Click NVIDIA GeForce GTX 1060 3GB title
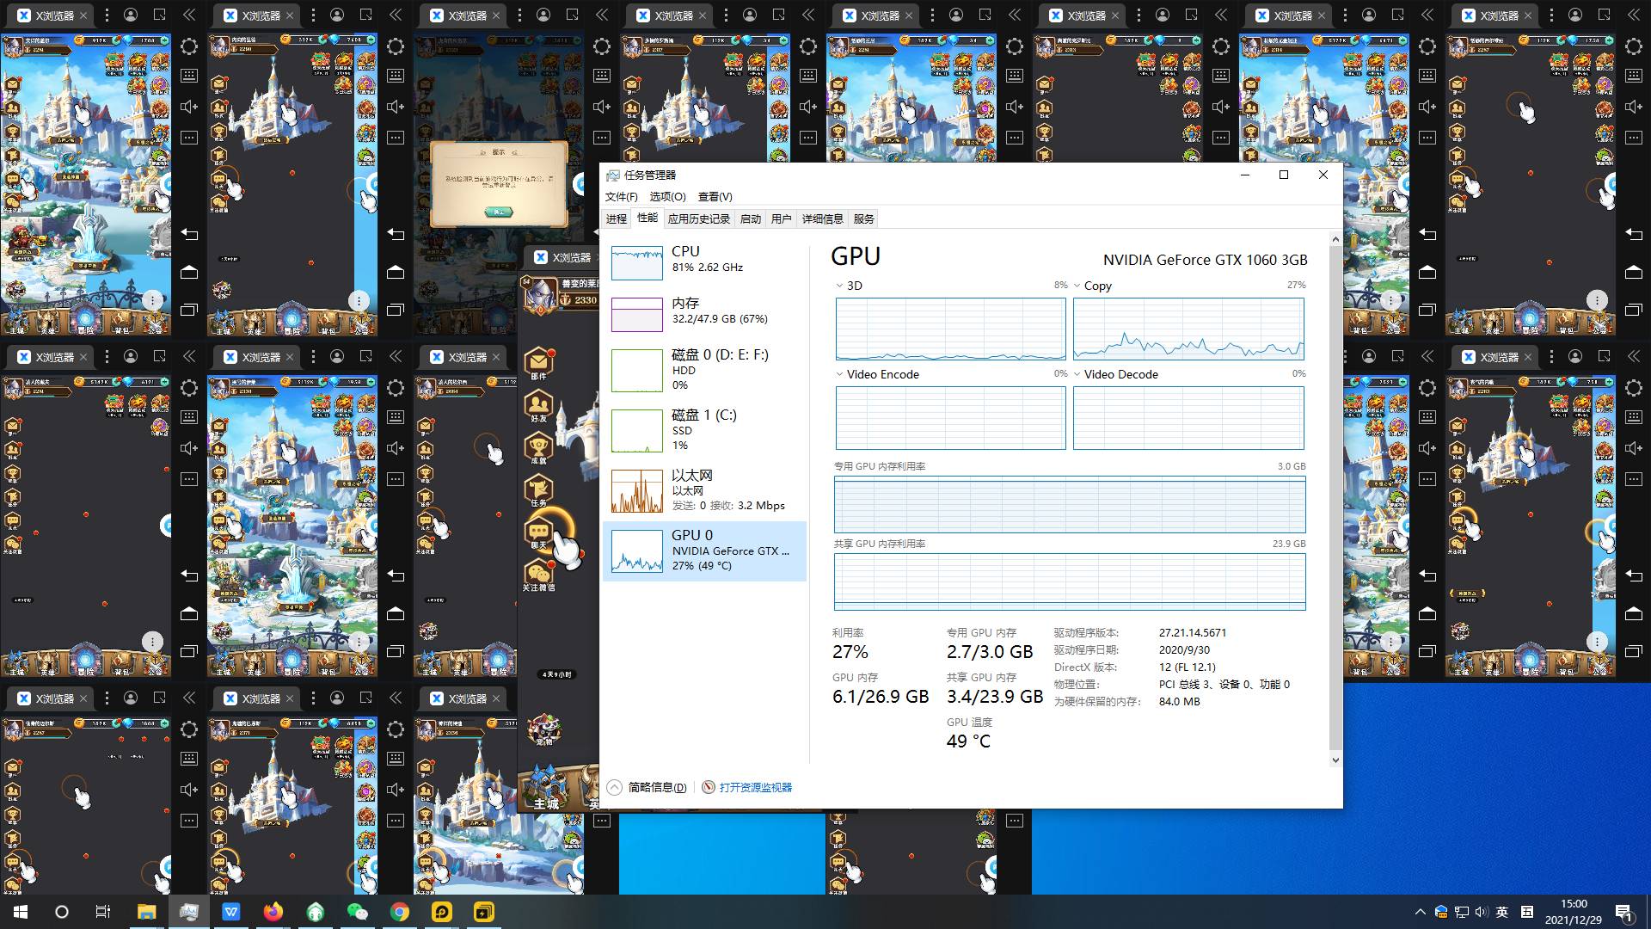1651x929 pixels. click(1205, 260)
